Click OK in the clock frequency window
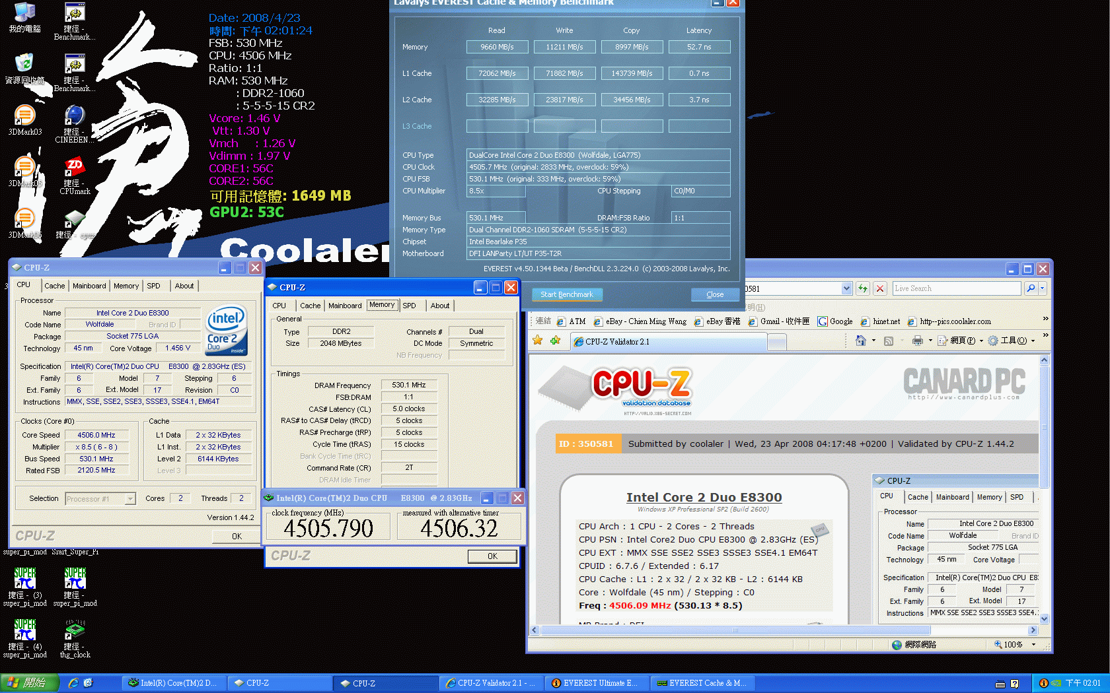Viewport: 1110px width, 693px height. [492, 556]
